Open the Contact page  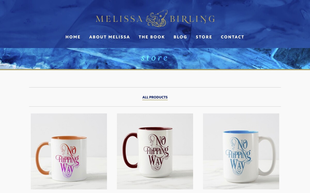pos(233,37)
